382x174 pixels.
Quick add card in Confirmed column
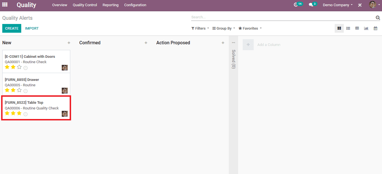pyautogui.click(x=146, y=43)
